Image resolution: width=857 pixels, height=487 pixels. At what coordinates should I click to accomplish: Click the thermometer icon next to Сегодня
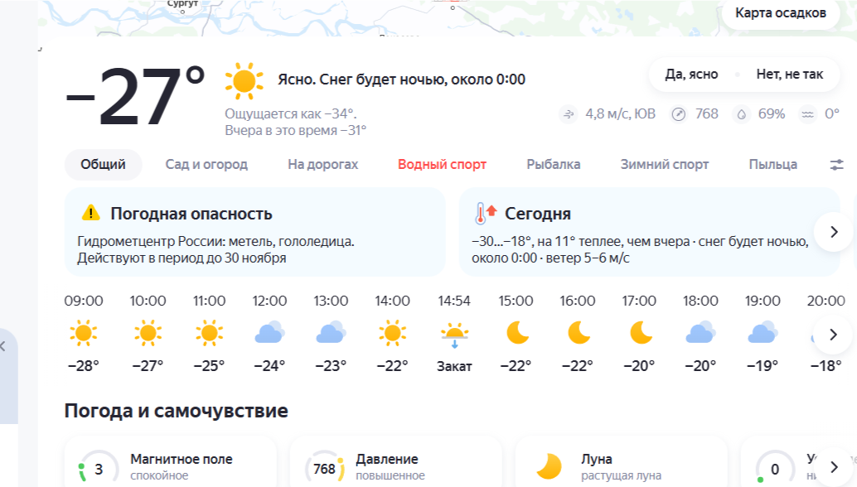point(486,214)
